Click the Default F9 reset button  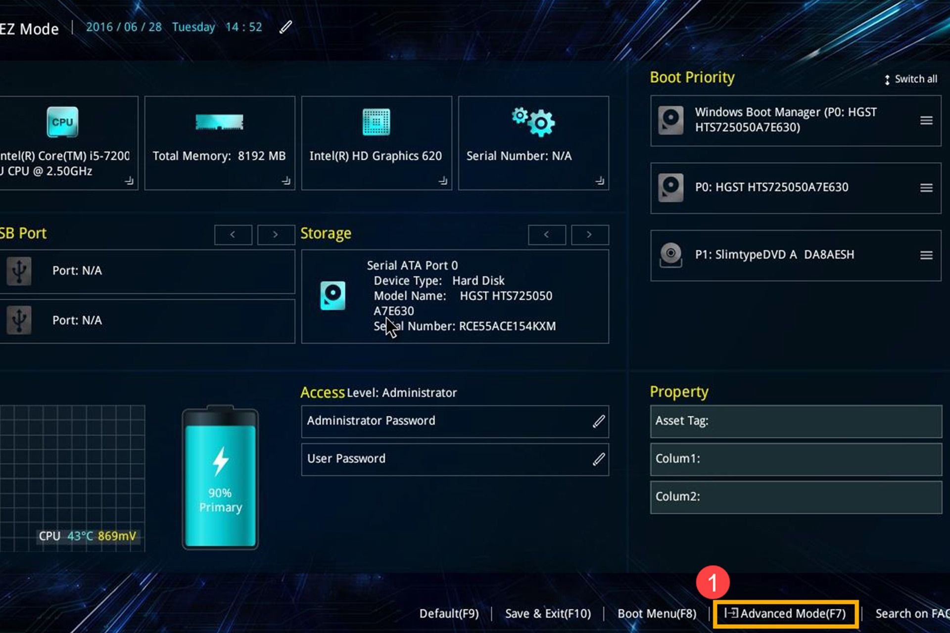448,613
